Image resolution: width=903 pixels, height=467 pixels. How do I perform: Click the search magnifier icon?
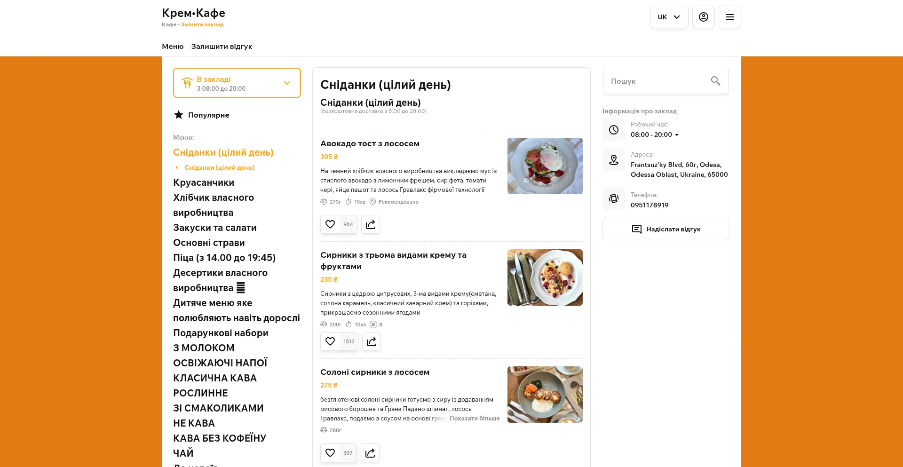(715, 81)
